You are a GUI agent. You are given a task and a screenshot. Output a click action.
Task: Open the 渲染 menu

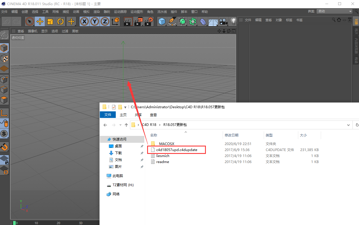pos(97,12)
